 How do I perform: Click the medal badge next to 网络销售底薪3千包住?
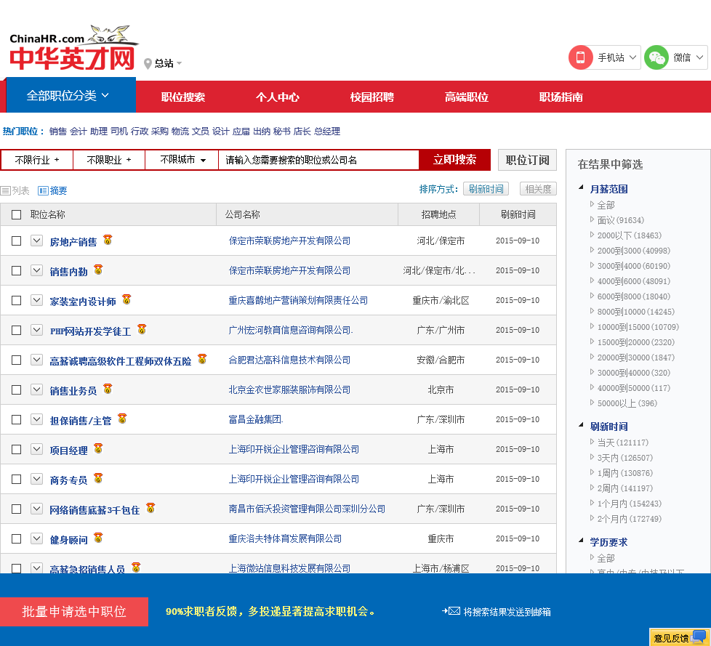pos(150,508)
